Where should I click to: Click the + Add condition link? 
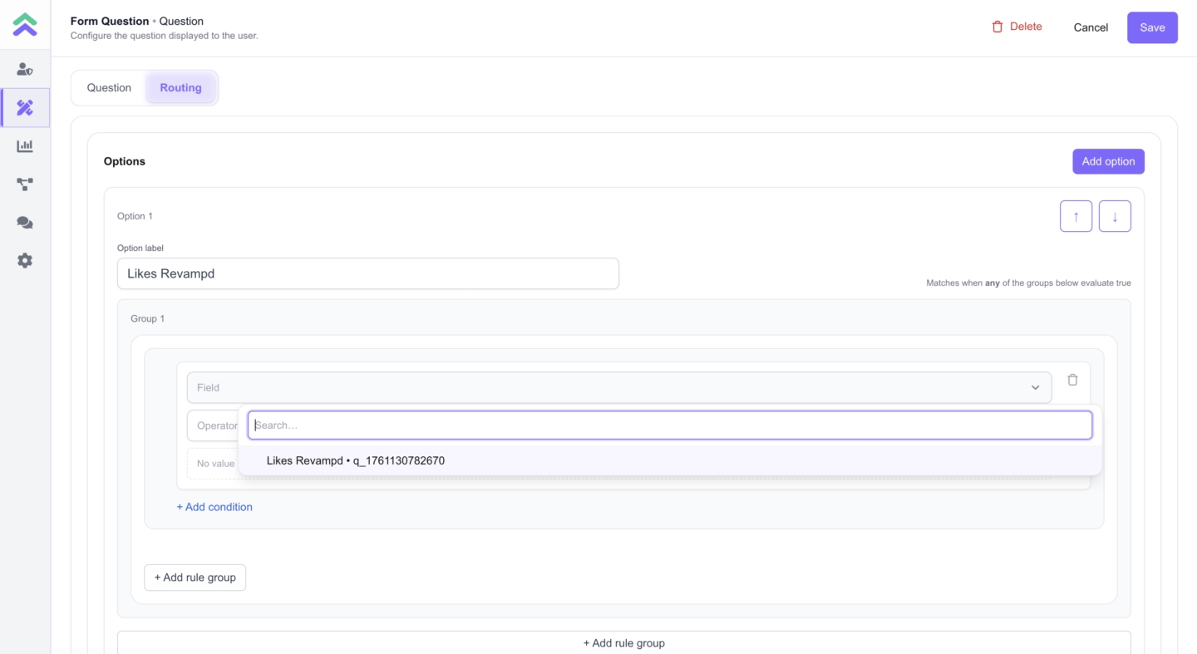[x=214, y=507]
